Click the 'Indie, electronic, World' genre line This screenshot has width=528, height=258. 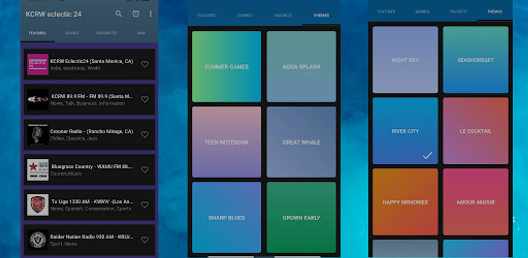(x=75, y=68)
